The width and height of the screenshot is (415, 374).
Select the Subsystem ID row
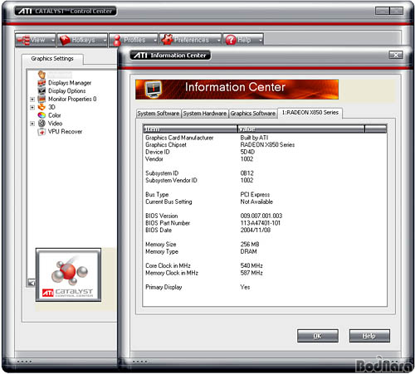(265, 173)
